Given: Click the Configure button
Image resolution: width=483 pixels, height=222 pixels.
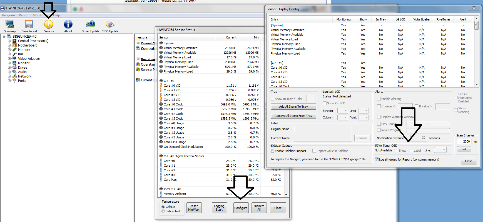Looking at the screenshot, I should [x=241, y=208].
